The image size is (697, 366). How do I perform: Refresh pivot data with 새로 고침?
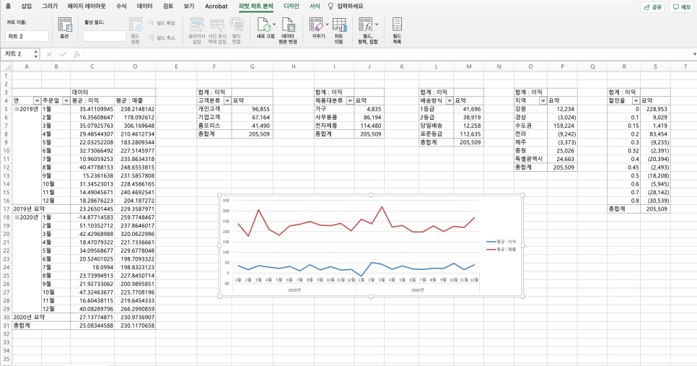coord(264,27)
